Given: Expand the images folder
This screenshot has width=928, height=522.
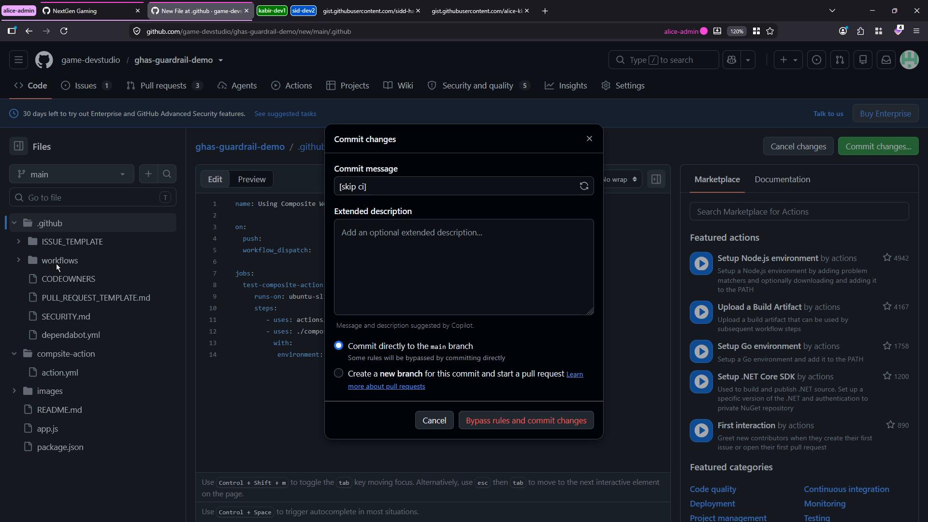Looking at the screenshot, I should click(x=14, y=391).
